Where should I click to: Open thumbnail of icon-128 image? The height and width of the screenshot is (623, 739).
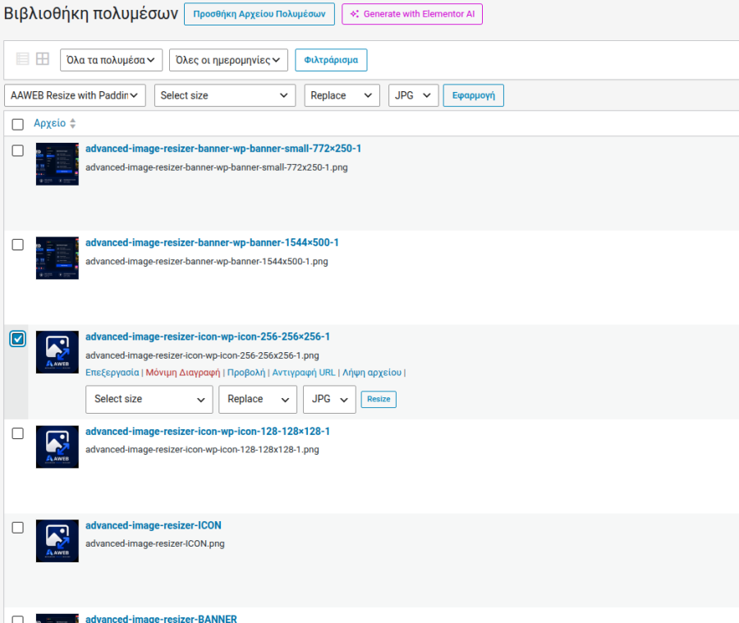57,447
